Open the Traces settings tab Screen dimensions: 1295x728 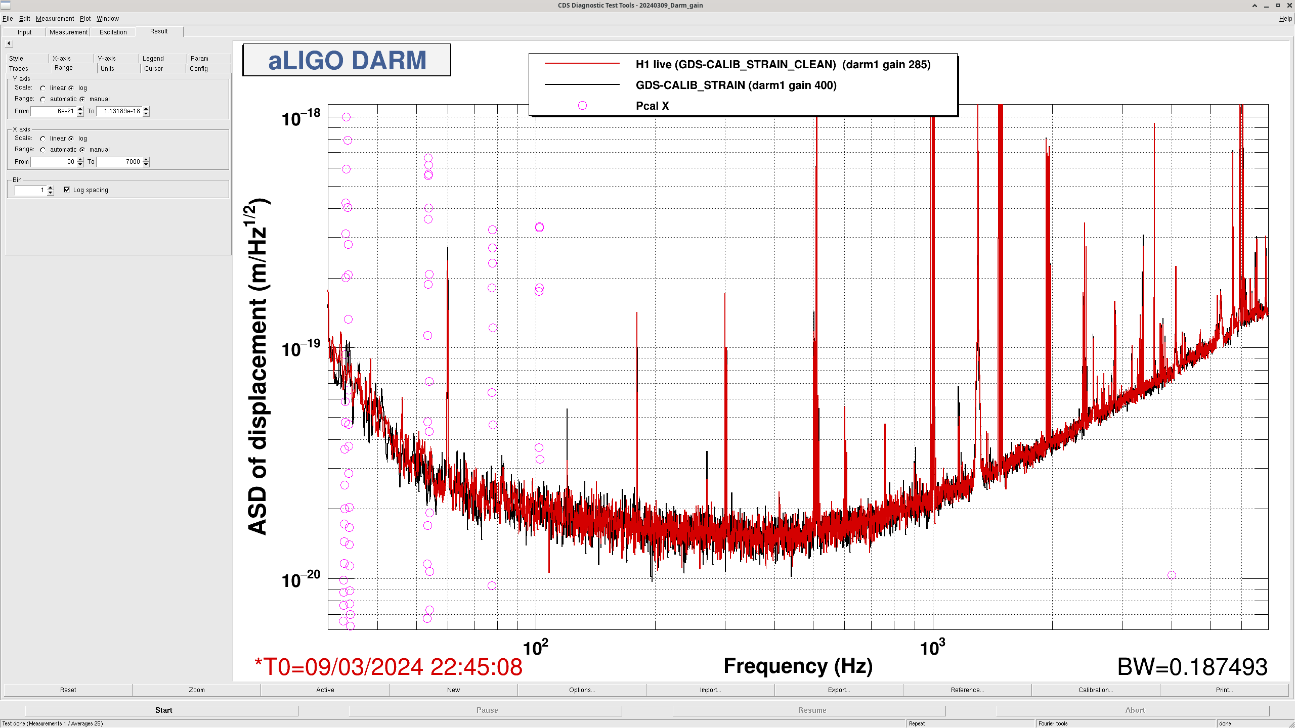click(x=19, y=68)
